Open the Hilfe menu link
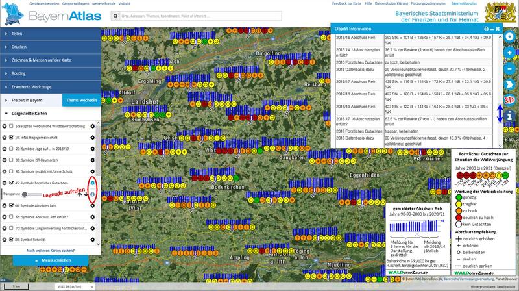 (x=368, y=4)
